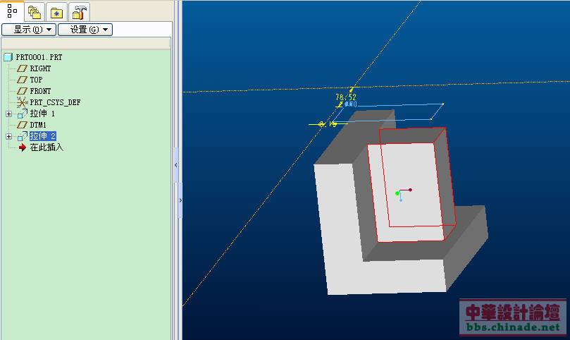Select the FRONT datum plane

40,91
